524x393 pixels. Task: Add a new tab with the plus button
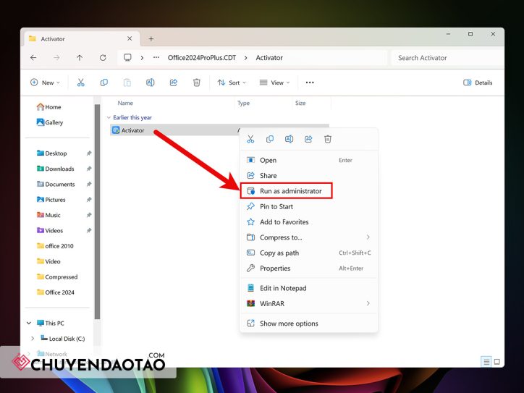151,39
